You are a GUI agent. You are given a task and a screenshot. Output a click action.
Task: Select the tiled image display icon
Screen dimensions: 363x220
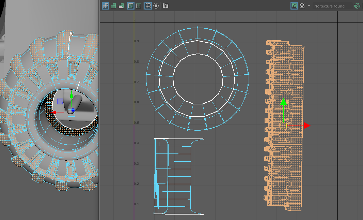coord(105,6)
